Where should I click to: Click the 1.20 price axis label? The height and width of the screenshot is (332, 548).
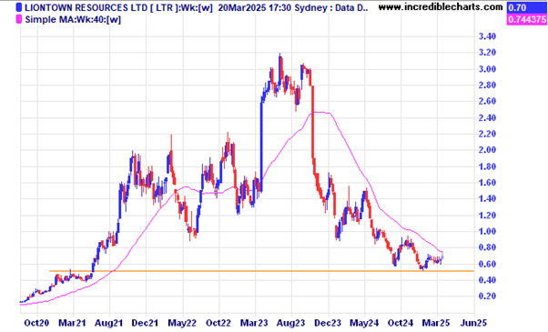pos(487,215)
